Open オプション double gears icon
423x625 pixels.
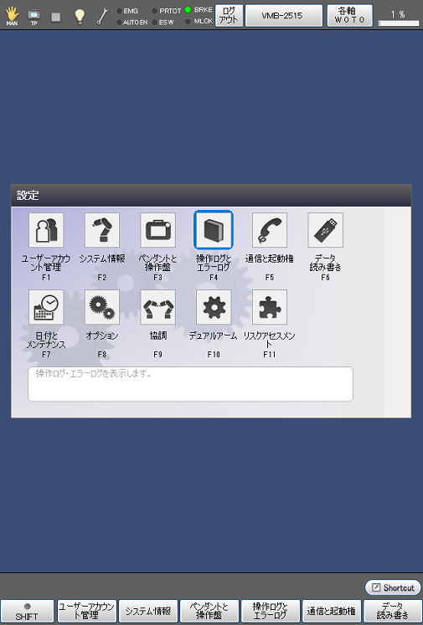101,307
